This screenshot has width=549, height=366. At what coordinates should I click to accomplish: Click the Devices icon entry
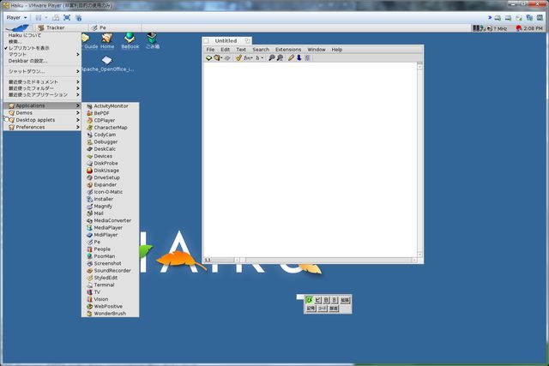click(111, 156)
